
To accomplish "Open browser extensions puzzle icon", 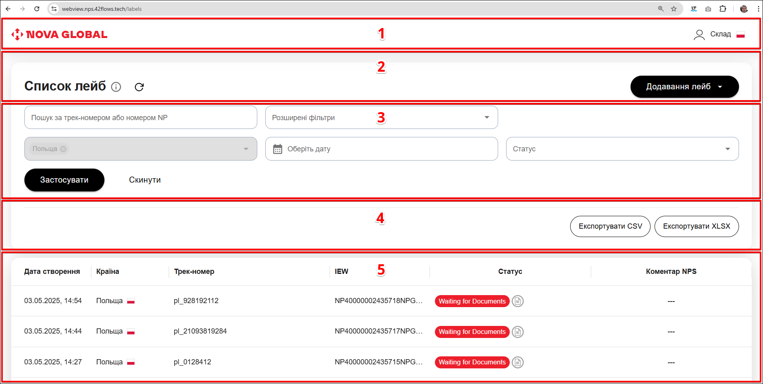I will 723,9.
